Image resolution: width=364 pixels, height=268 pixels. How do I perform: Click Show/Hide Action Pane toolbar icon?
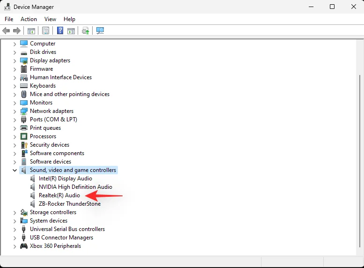pyautogui.click(x=71, y=30)
